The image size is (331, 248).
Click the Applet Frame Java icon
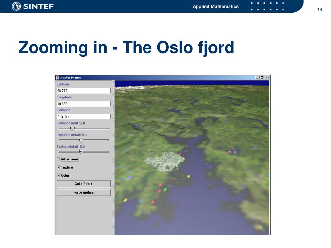58,77
